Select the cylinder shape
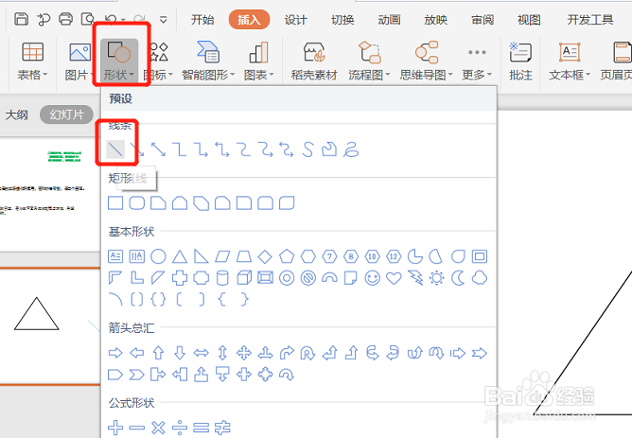 (222, 277)
